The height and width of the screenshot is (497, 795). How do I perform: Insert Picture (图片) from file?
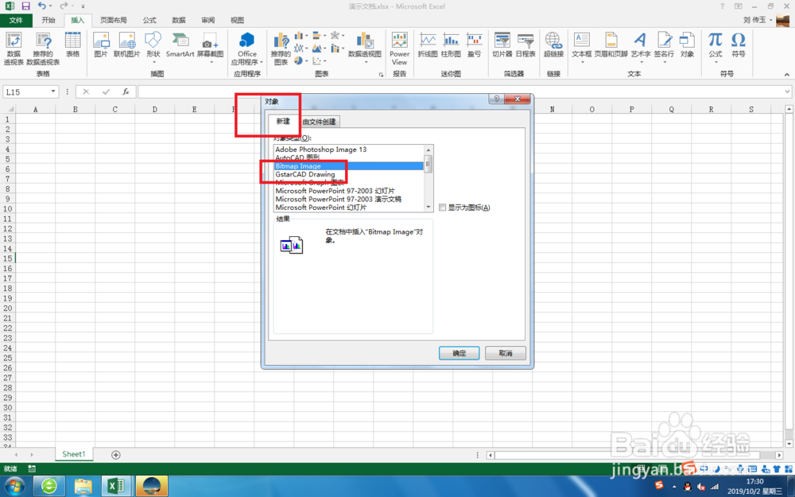pyautogui.click(x=101, y=45)
